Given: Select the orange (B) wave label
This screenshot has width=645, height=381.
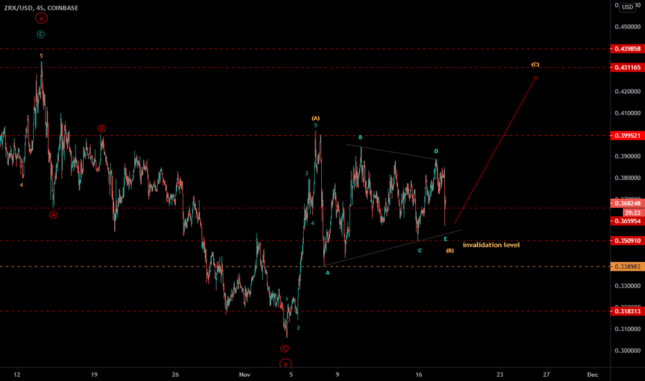Looking at the screenshot, I should [450, 251].
